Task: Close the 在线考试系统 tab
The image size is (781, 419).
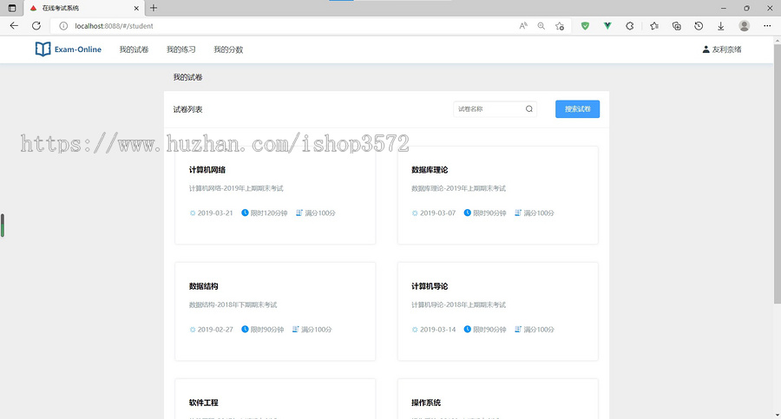Action: pyautogui.click(x=136, y=8)
